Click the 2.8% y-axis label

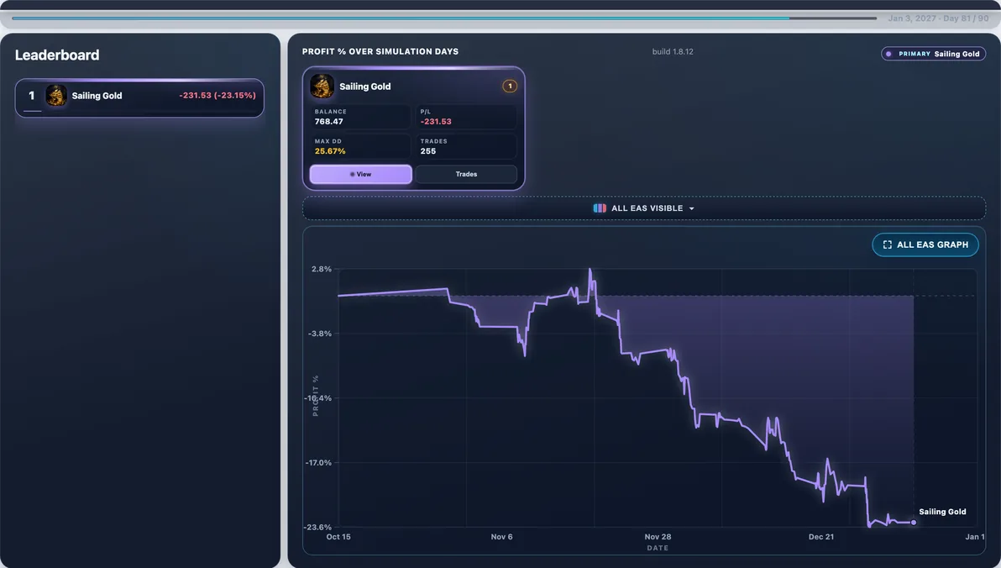pyautogui.click(x=322, y=269)
